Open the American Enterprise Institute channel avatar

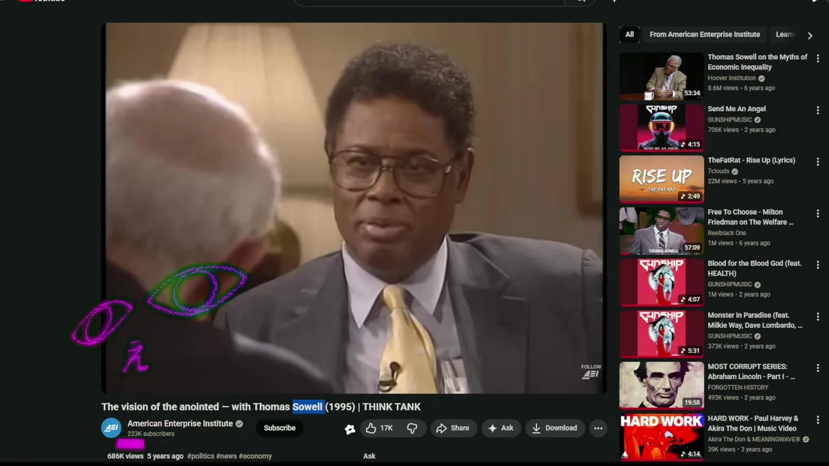click(111, 428)
